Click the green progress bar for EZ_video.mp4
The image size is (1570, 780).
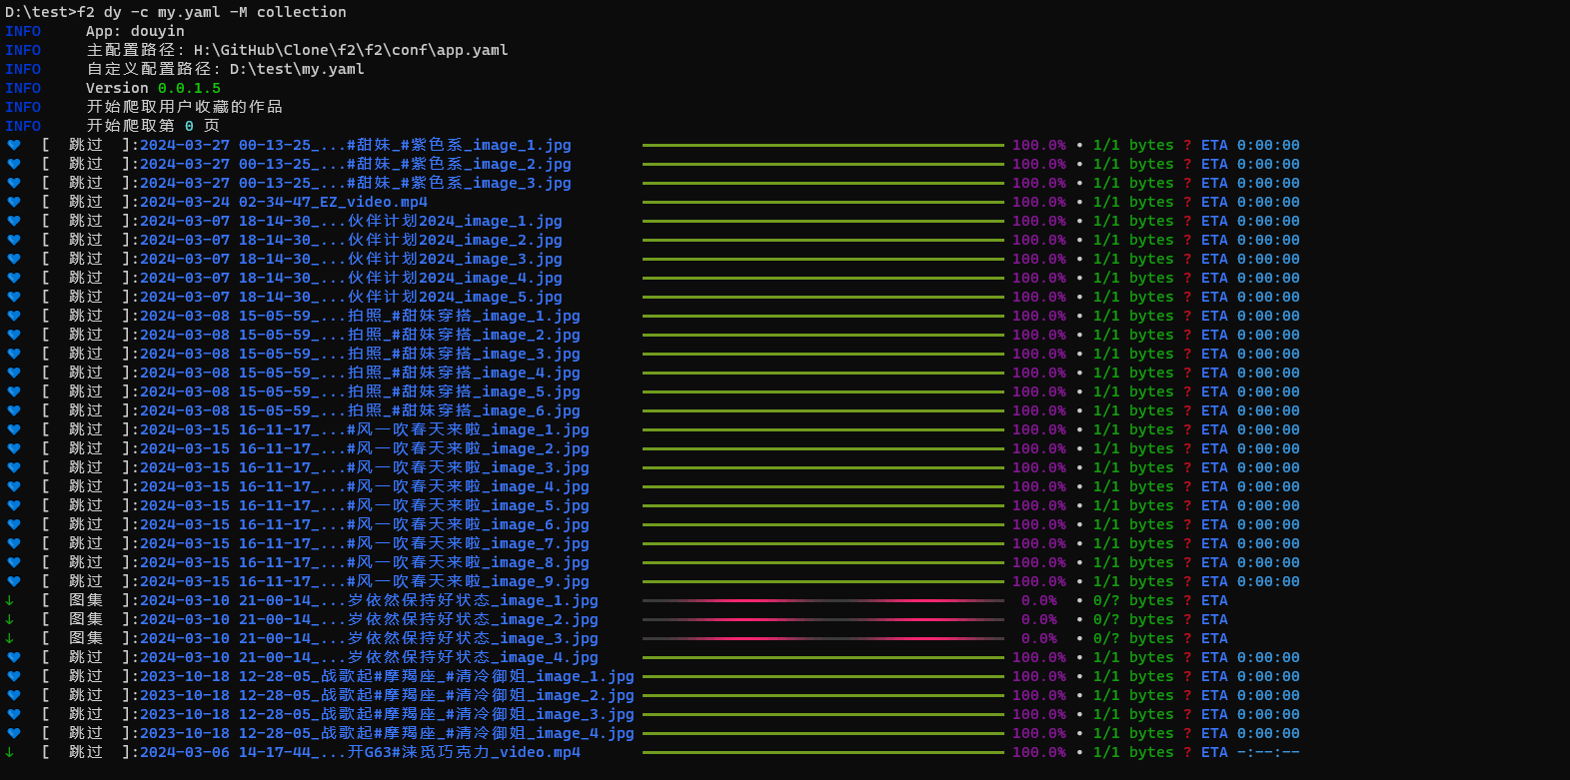(822, 202)
